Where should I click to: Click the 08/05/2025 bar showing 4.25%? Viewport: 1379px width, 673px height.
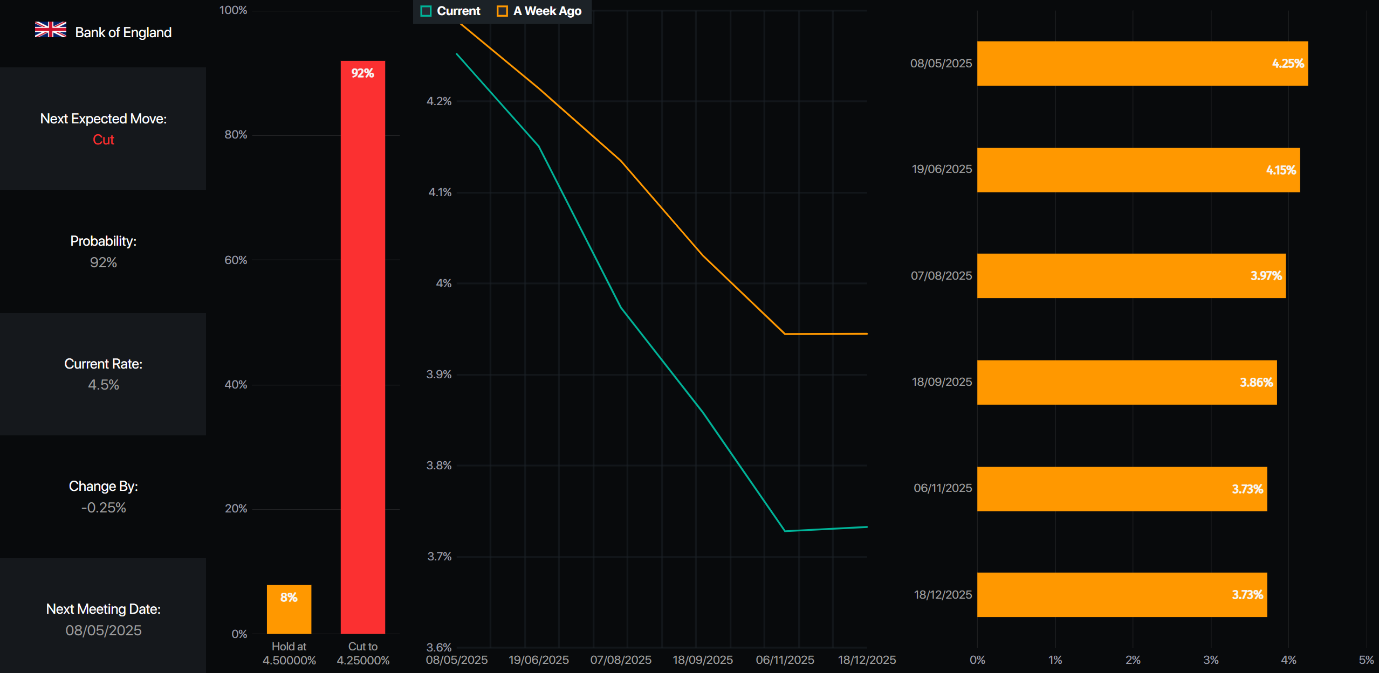point(1142,64)
